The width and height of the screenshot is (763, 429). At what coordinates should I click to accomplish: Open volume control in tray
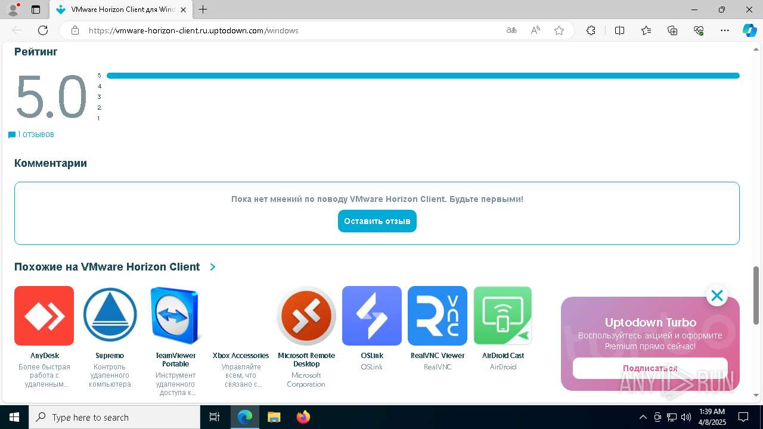686,417
